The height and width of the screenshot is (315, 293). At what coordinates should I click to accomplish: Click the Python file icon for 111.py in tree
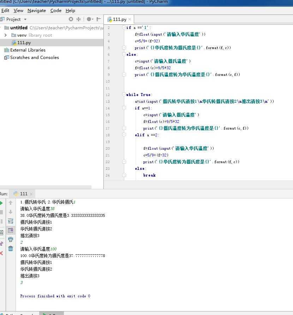(14, 43)
